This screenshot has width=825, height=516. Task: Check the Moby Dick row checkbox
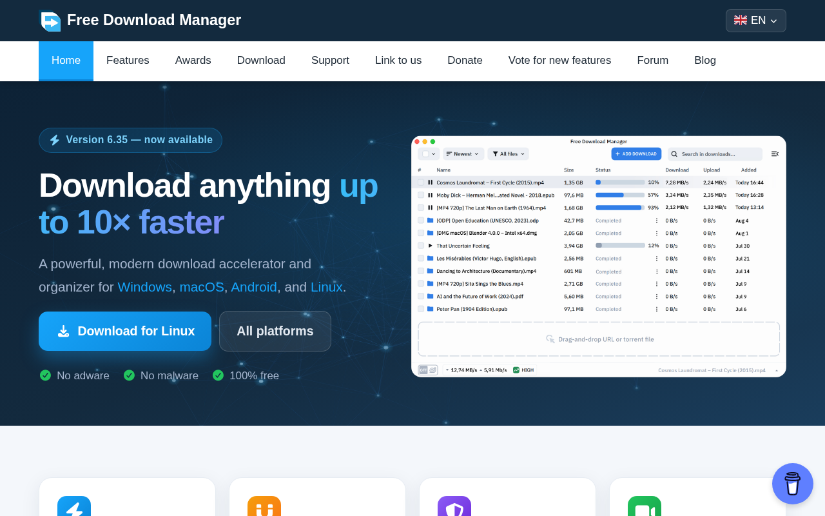[x=421, y=195]
